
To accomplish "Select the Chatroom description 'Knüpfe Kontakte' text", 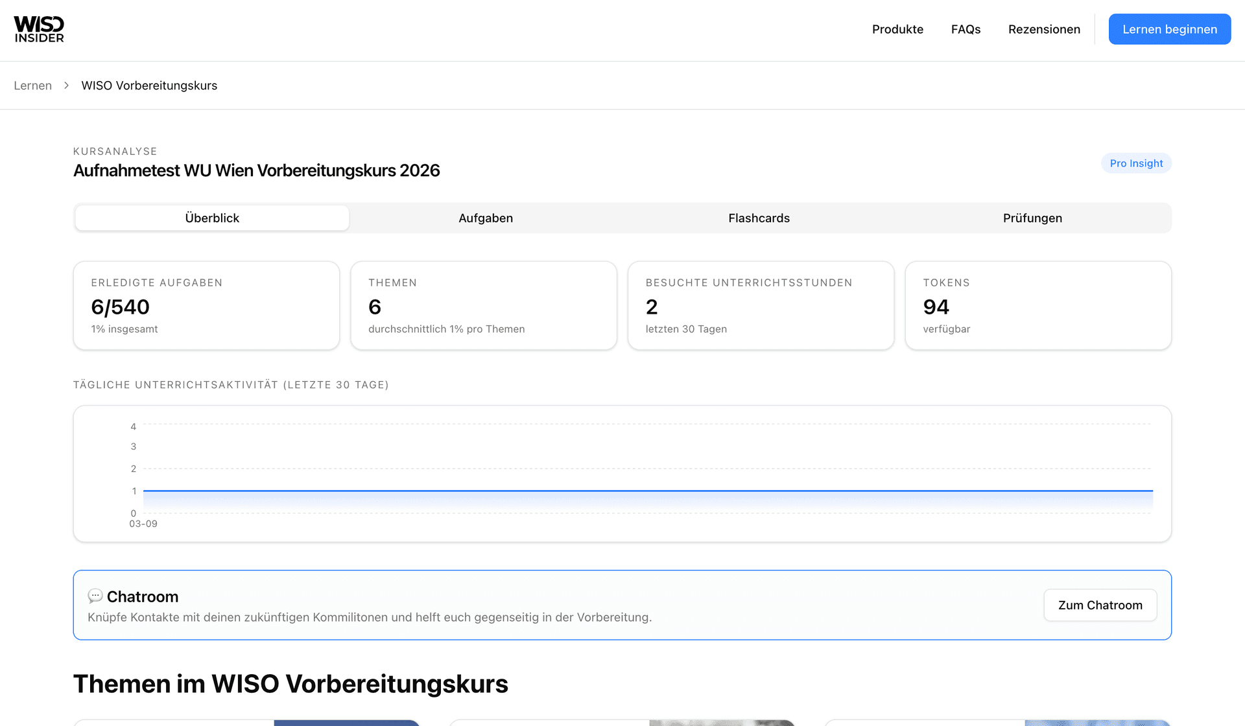I will (x=370, y=618).
